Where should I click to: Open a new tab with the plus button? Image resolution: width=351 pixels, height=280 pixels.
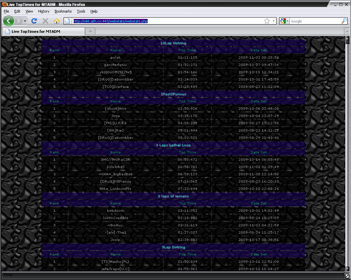[90, 31]
